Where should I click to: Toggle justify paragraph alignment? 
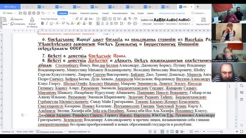111,23
